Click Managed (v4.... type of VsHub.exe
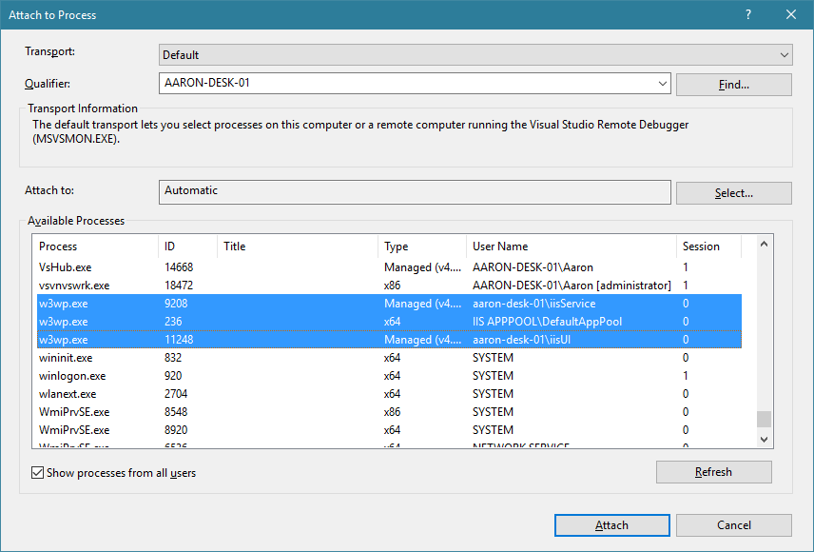The height and width of the screenshot is (552, 814). (422, 267)
